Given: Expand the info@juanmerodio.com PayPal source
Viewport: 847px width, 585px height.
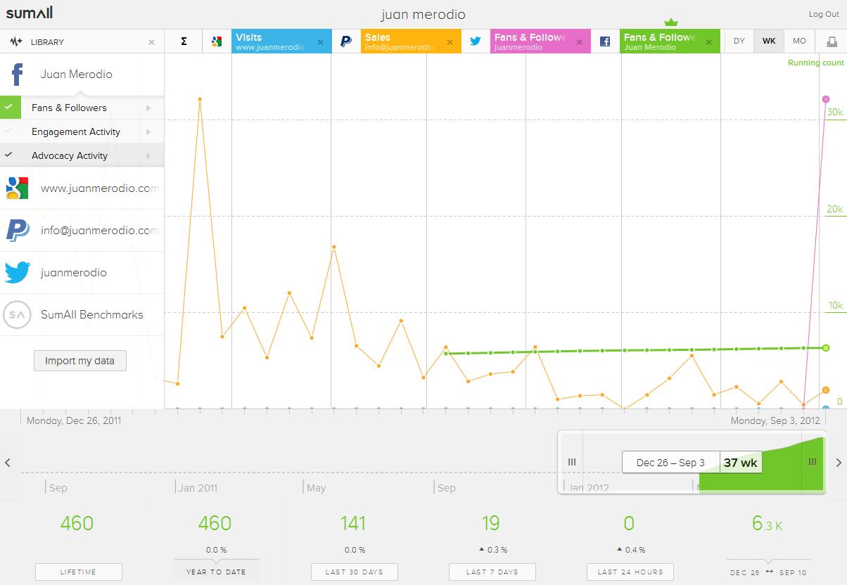Looking at the screenshot, I should pos(82,231).
